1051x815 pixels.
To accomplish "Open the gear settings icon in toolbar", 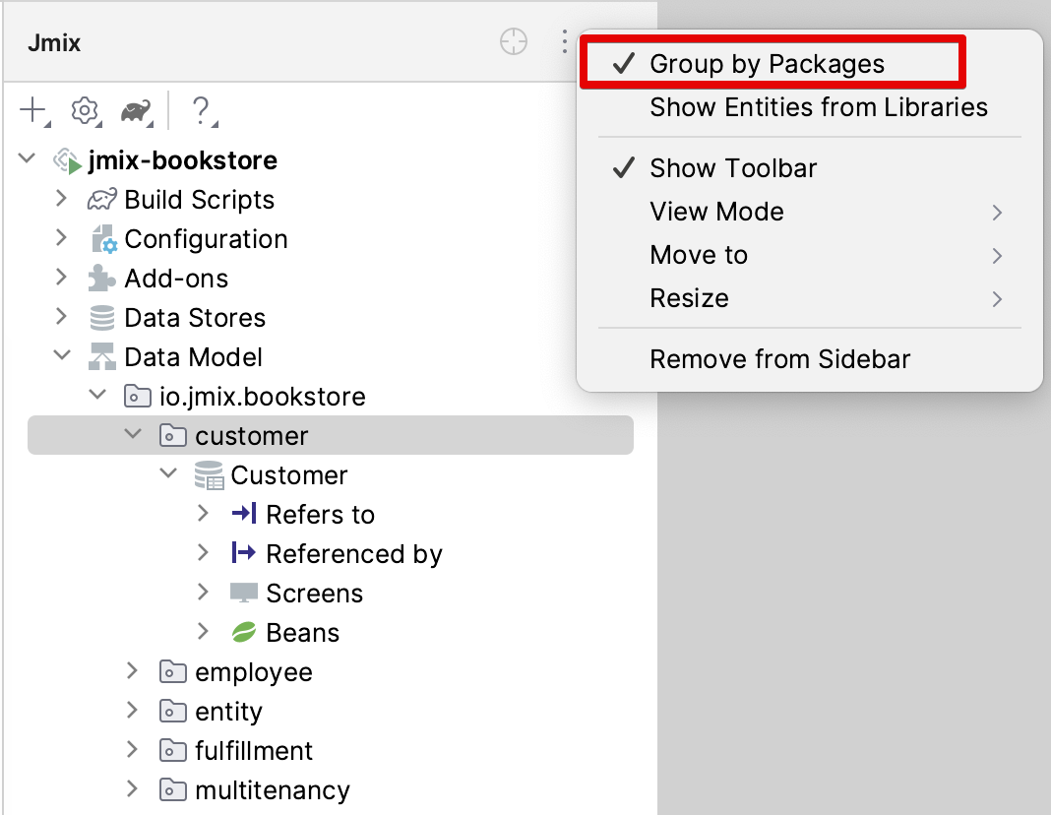I will click(x=86, y=110).
